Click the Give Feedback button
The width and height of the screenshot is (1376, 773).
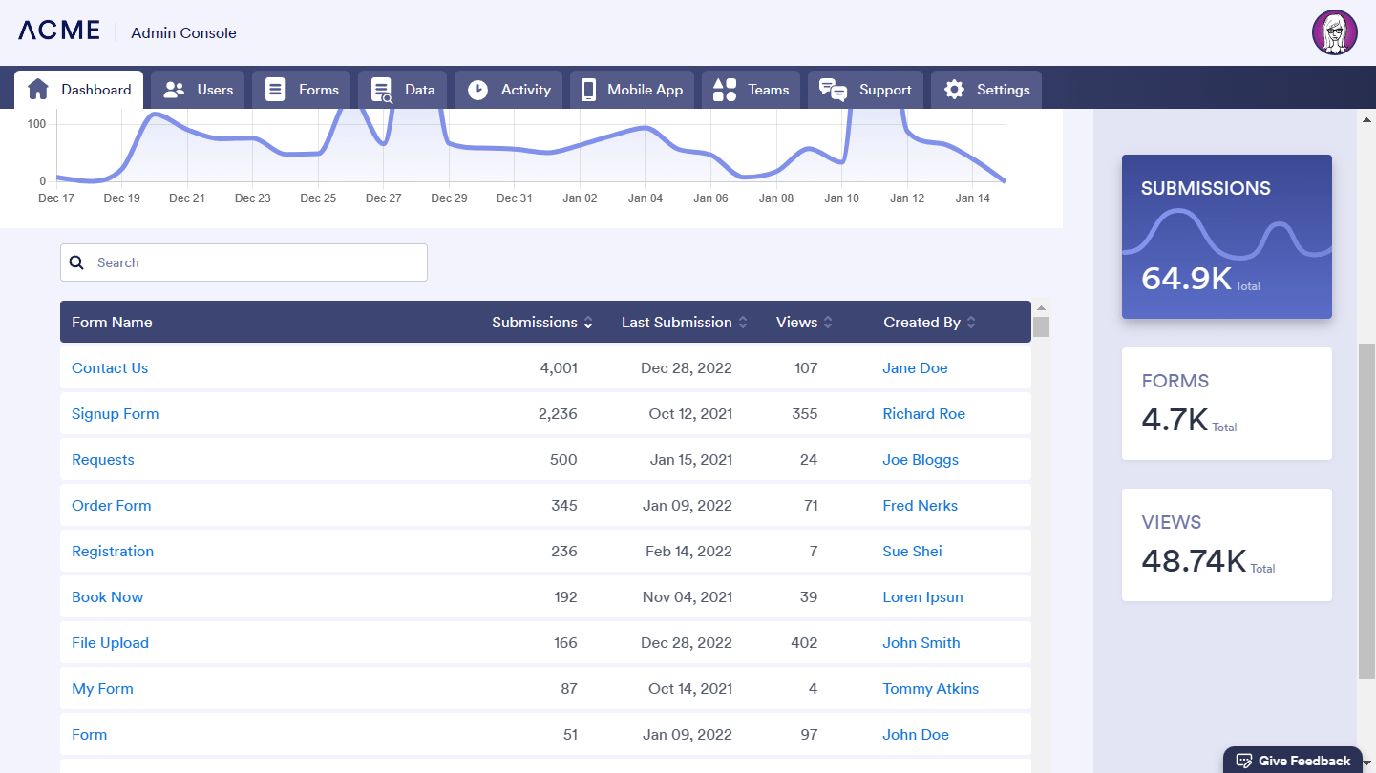[1293, 761]
